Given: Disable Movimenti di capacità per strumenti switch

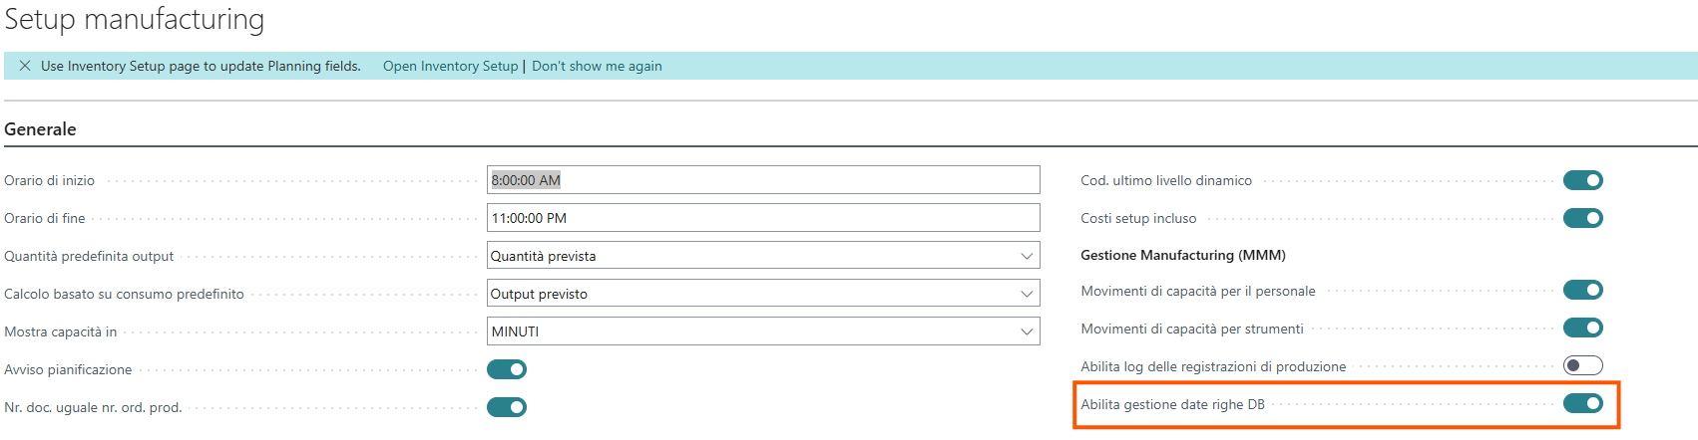Looking at the screenshot, I should pyautogui.click(x=1582, y=328).
